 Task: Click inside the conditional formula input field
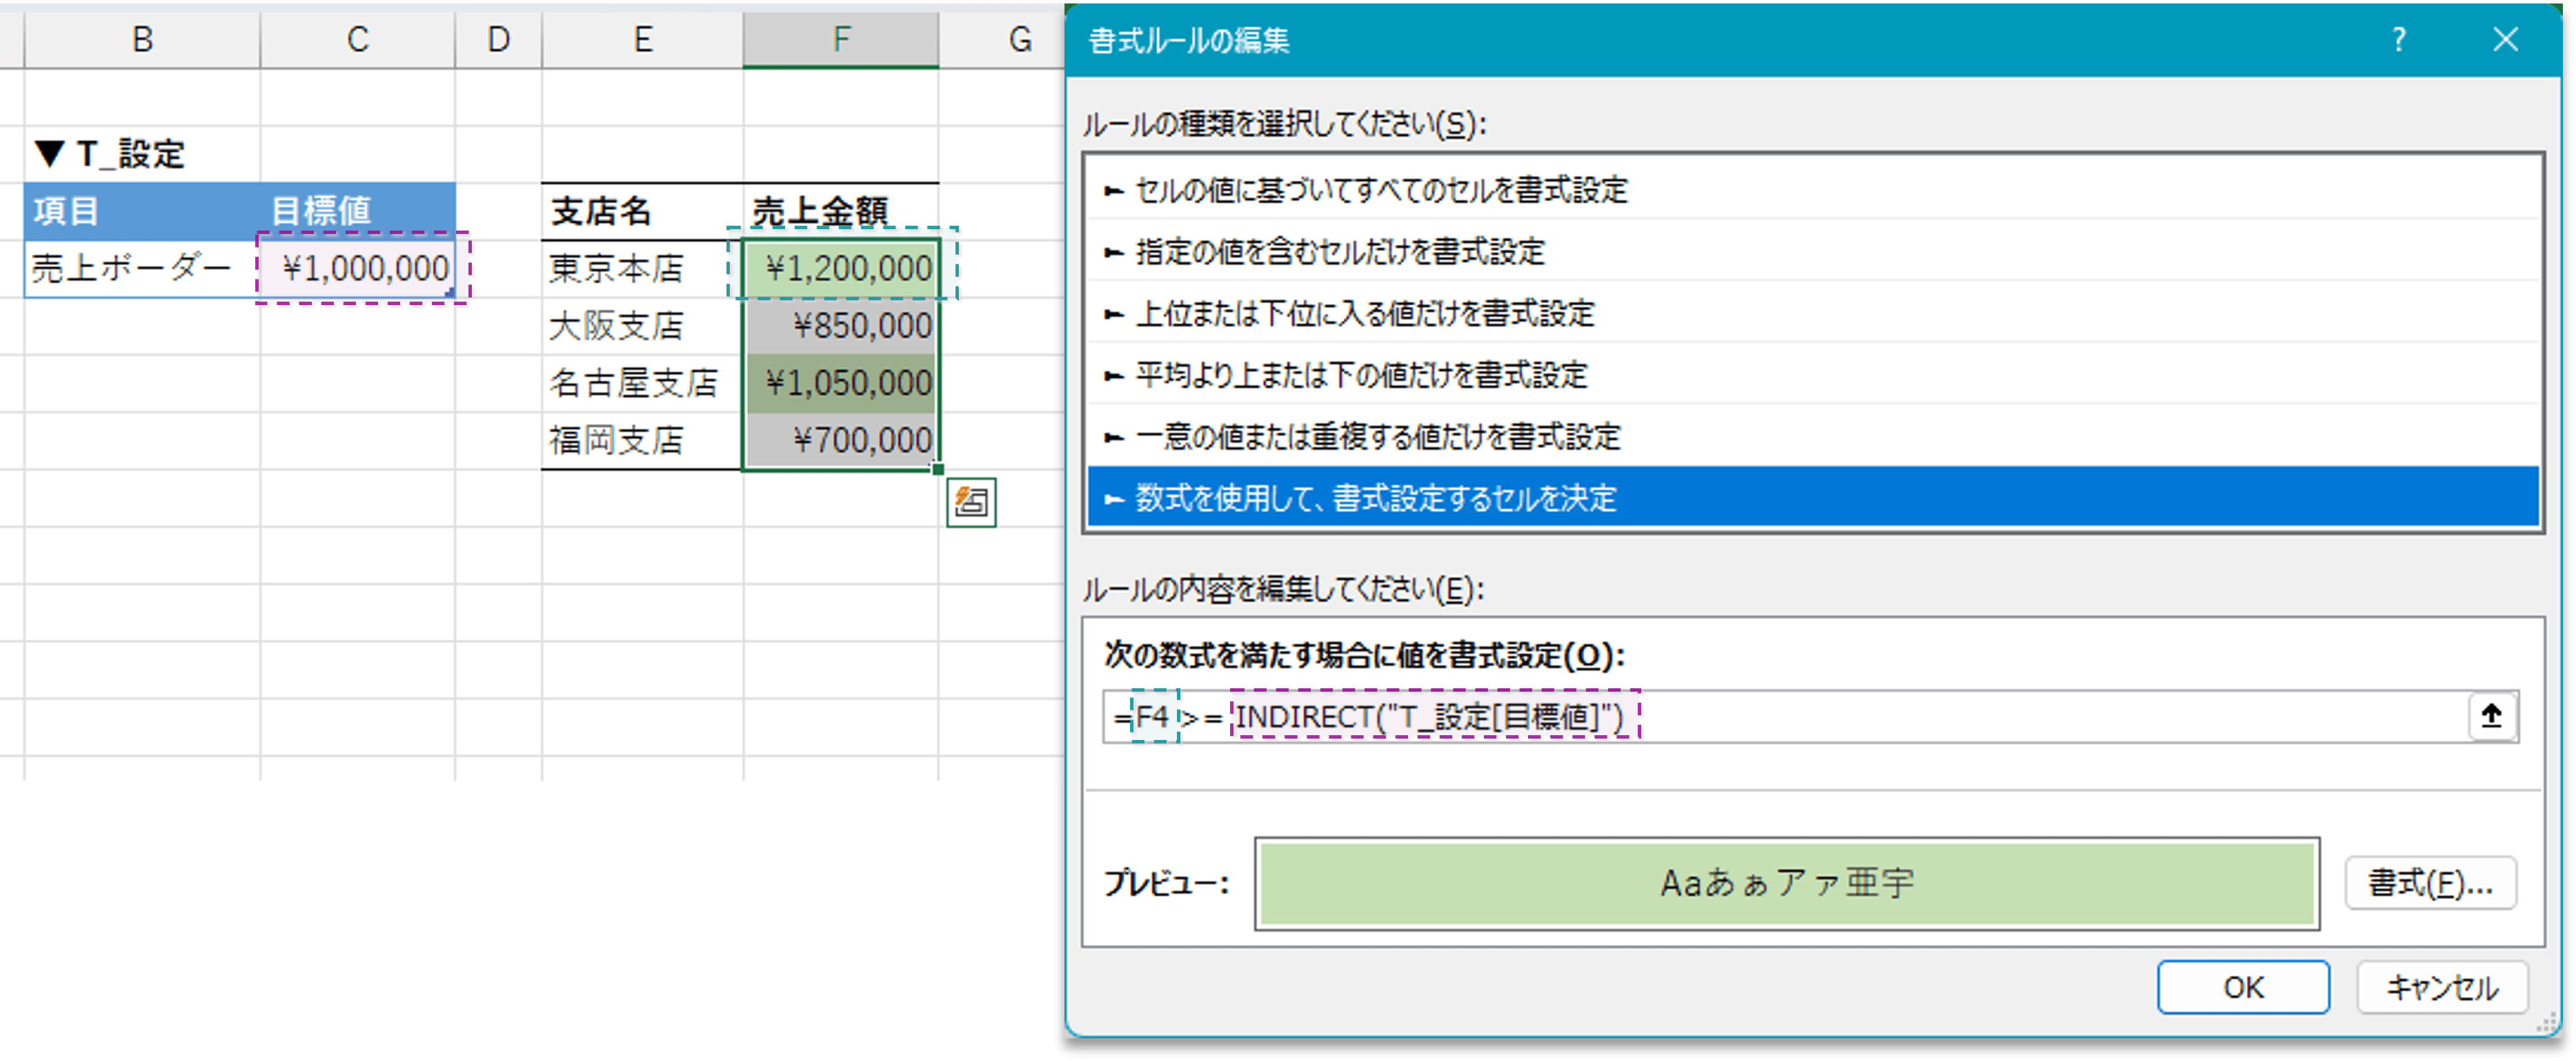pyautogui.click(x=1800, y=716)
